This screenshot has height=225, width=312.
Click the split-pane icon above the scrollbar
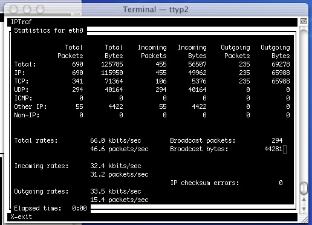[304, 21]
